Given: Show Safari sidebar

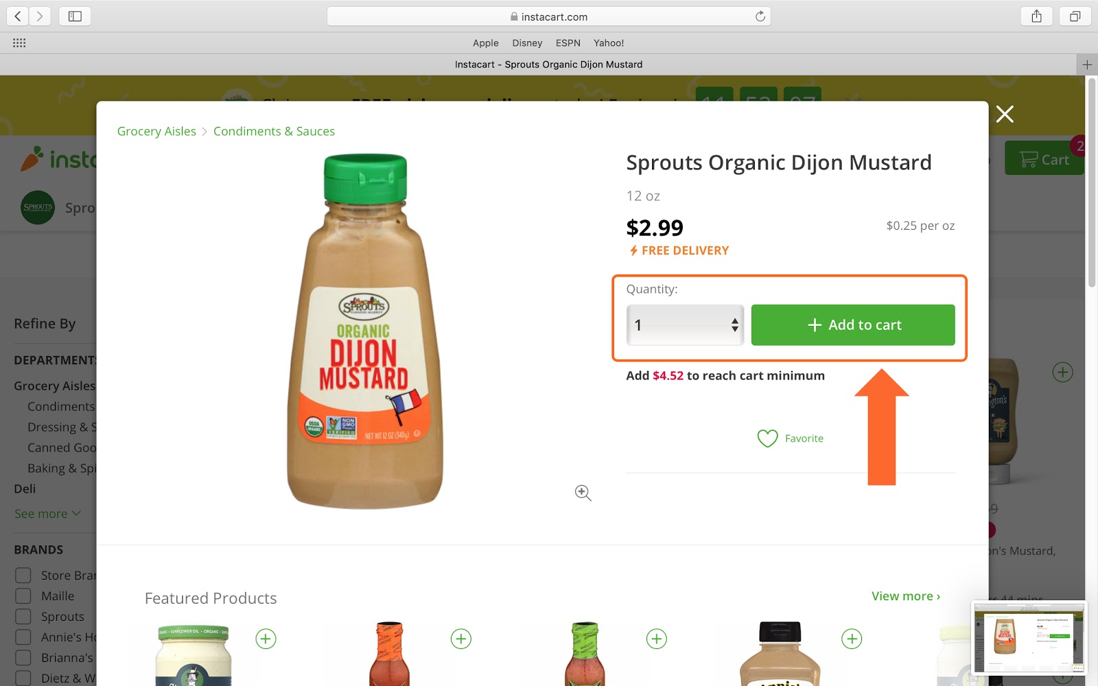Looking at the screenshot, I should coord(75,16).
